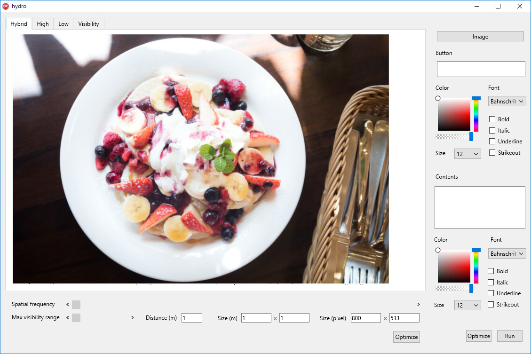531x354 pixels.
Task: Switch to the High tab
Action: pos(43,24)
